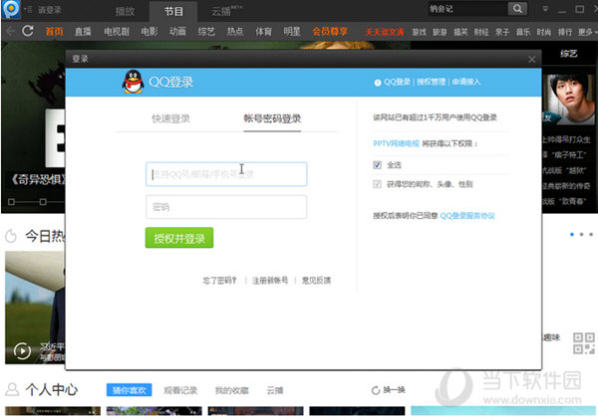Open the 首页 channel
Viewport: 598px width, 420px height.
tap(55, 32)
